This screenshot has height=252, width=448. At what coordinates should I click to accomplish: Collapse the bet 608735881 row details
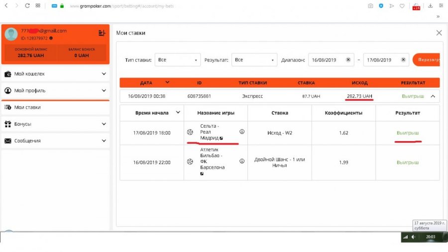click(x=433, y=96)
